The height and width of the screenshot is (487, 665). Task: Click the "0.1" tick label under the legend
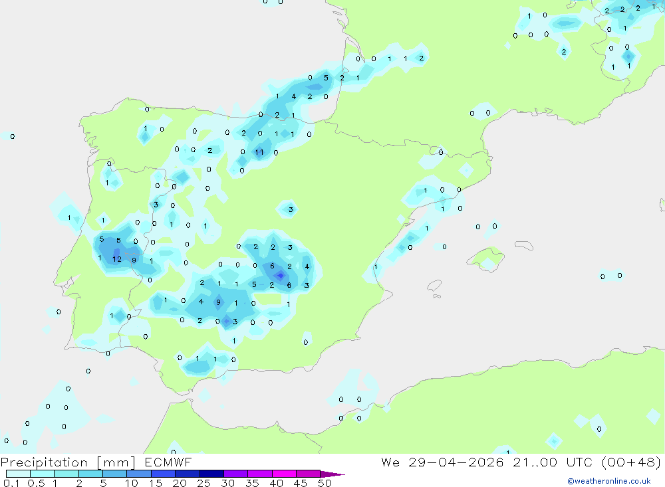click(x=11, y=483)
